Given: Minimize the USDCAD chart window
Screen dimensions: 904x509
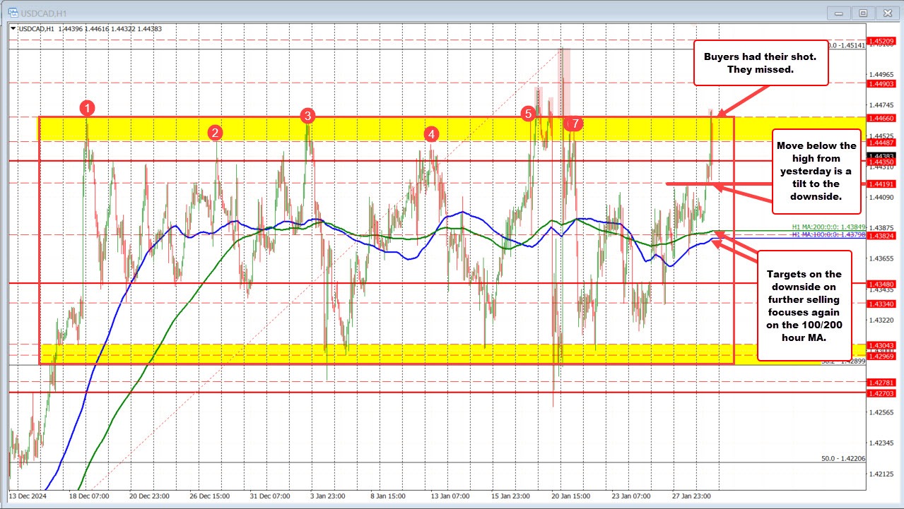Looking at the screenshot, I should click(838, 12).
